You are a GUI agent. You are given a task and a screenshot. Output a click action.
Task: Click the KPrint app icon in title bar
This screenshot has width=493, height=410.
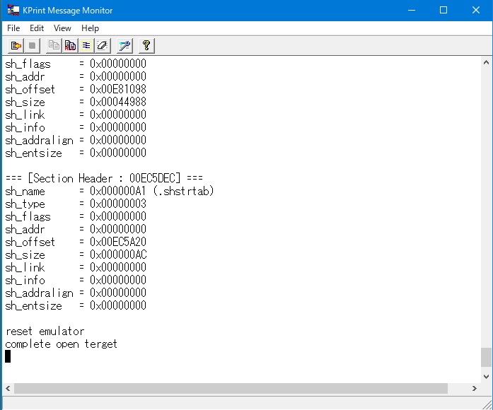(x=13, y=10)
